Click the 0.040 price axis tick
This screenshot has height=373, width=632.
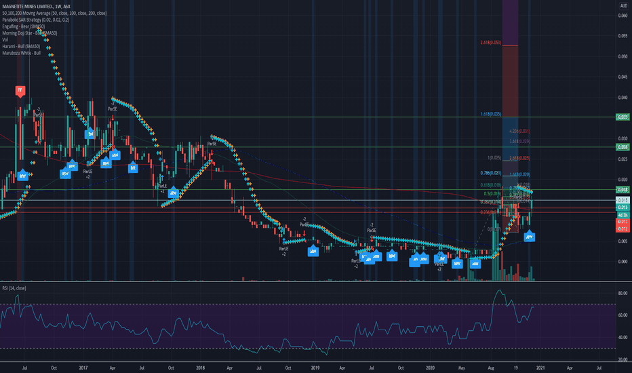click(x=623, y=97)
